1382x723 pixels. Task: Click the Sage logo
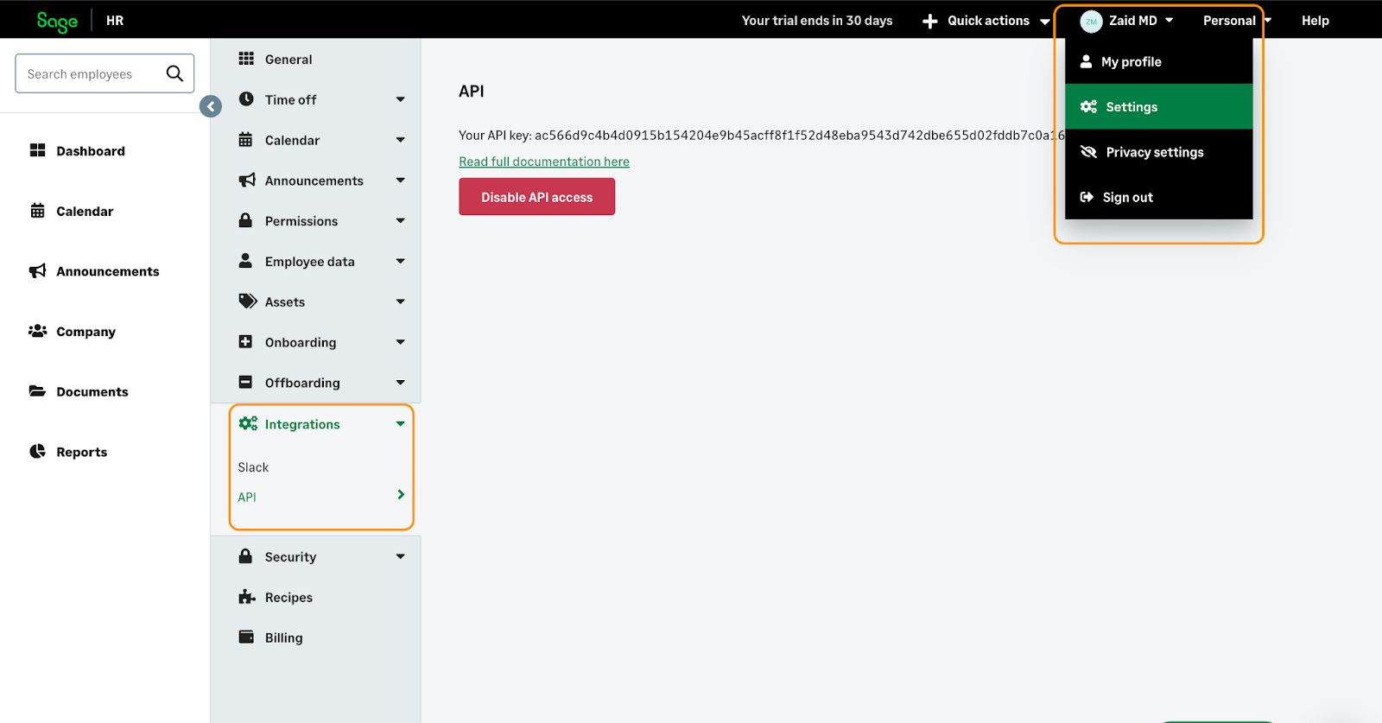pyautogui.click(x=57, y=22)
